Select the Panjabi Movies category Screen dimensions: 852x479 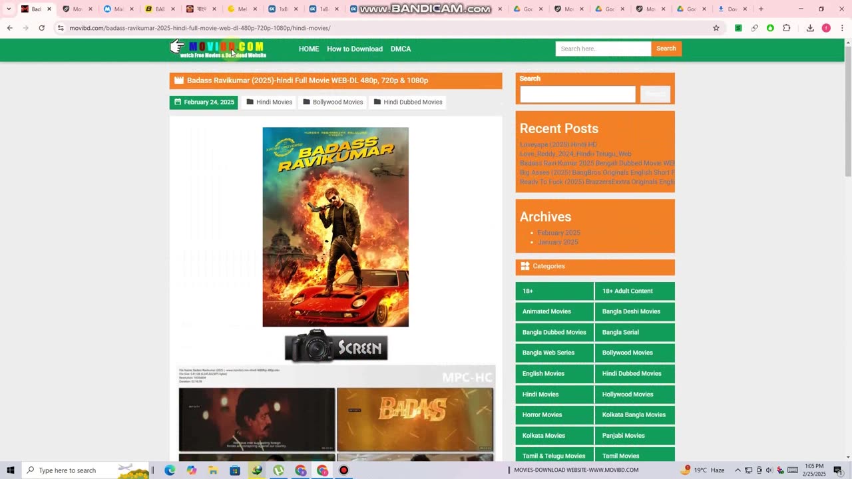(634, 435)
